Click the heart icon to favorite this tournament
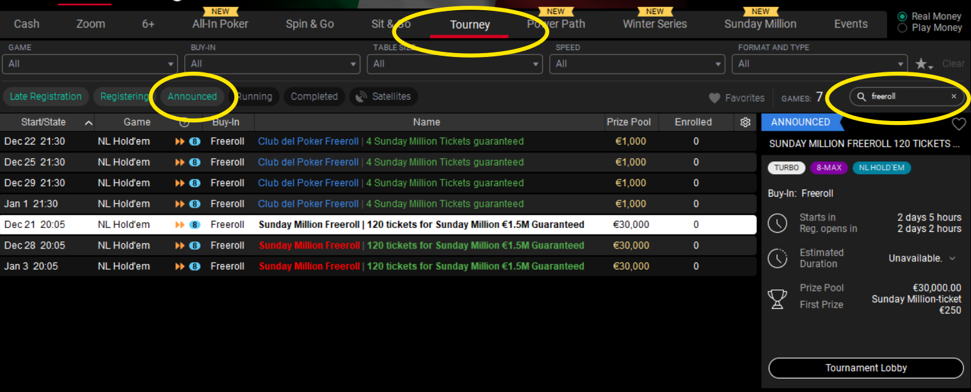 click(x=958, y=124)
